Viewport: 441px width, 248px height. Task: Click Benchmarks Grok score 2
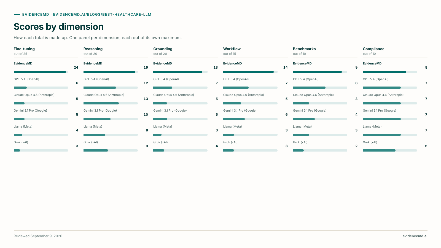tap(356, 146)
